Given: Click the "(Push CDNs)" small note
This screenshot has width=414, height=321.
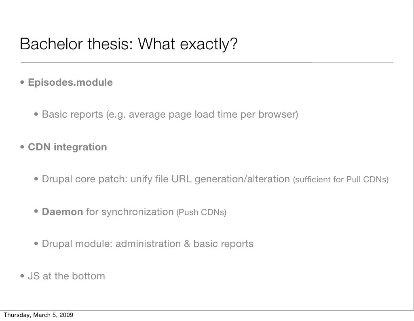Looking at the screenshot, I should pyautogui.click(x=201, y=212).
